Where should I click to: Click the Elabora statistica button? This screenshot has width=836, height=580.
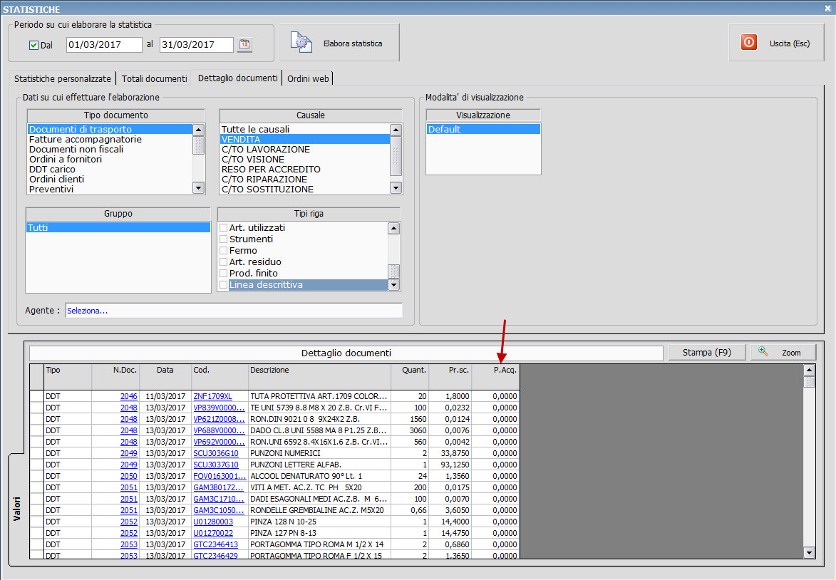click(x=339, y=43)
